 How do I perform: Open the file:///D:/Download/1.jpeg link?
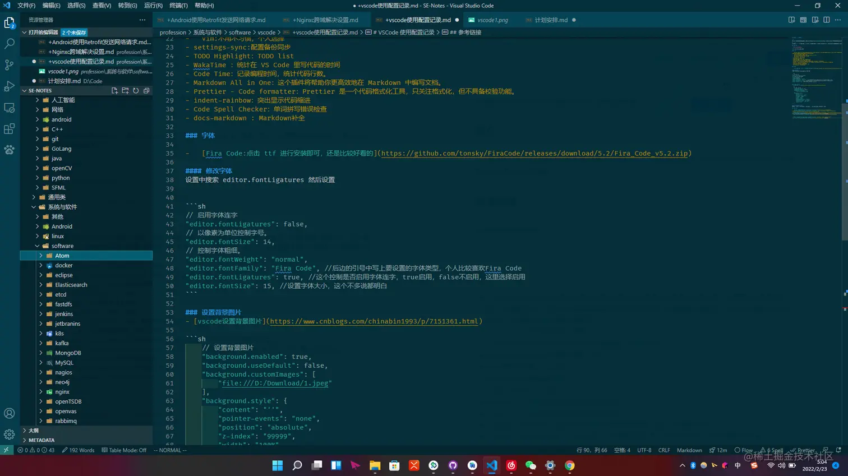coord(275,383)
